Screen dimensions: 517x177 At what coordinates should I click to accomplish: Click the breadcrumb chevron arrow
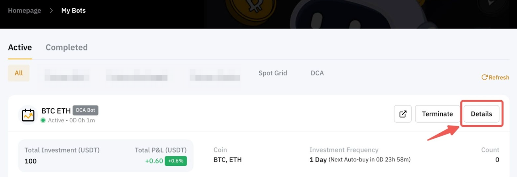51,11
